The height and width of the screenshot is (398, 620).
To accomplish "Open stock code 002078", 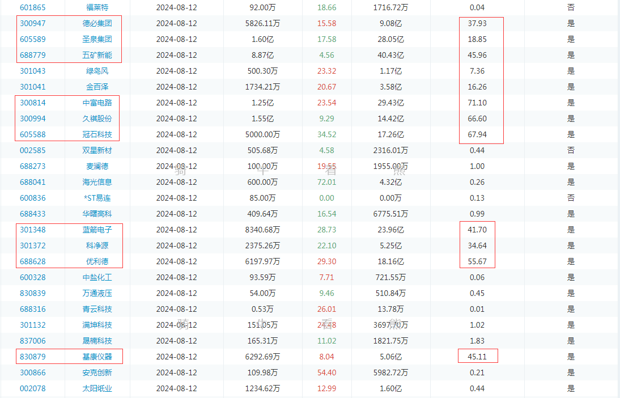I will pyautogui.click(x=33, y=388).
